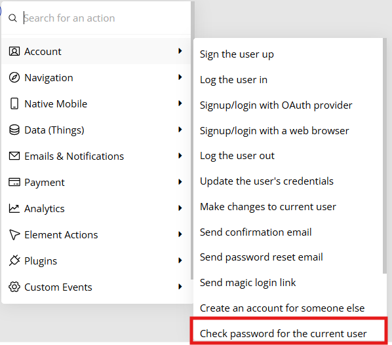Select Check password for the current user
Image resolution: width=392 pixels, height=345 pixels.
pyautogui.click(x=283, y=333)
